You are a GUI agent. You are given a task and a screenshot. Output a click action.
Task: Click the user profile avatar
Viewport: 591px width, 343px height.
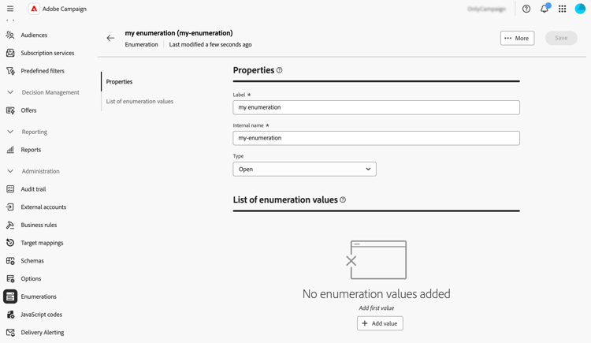580,9
